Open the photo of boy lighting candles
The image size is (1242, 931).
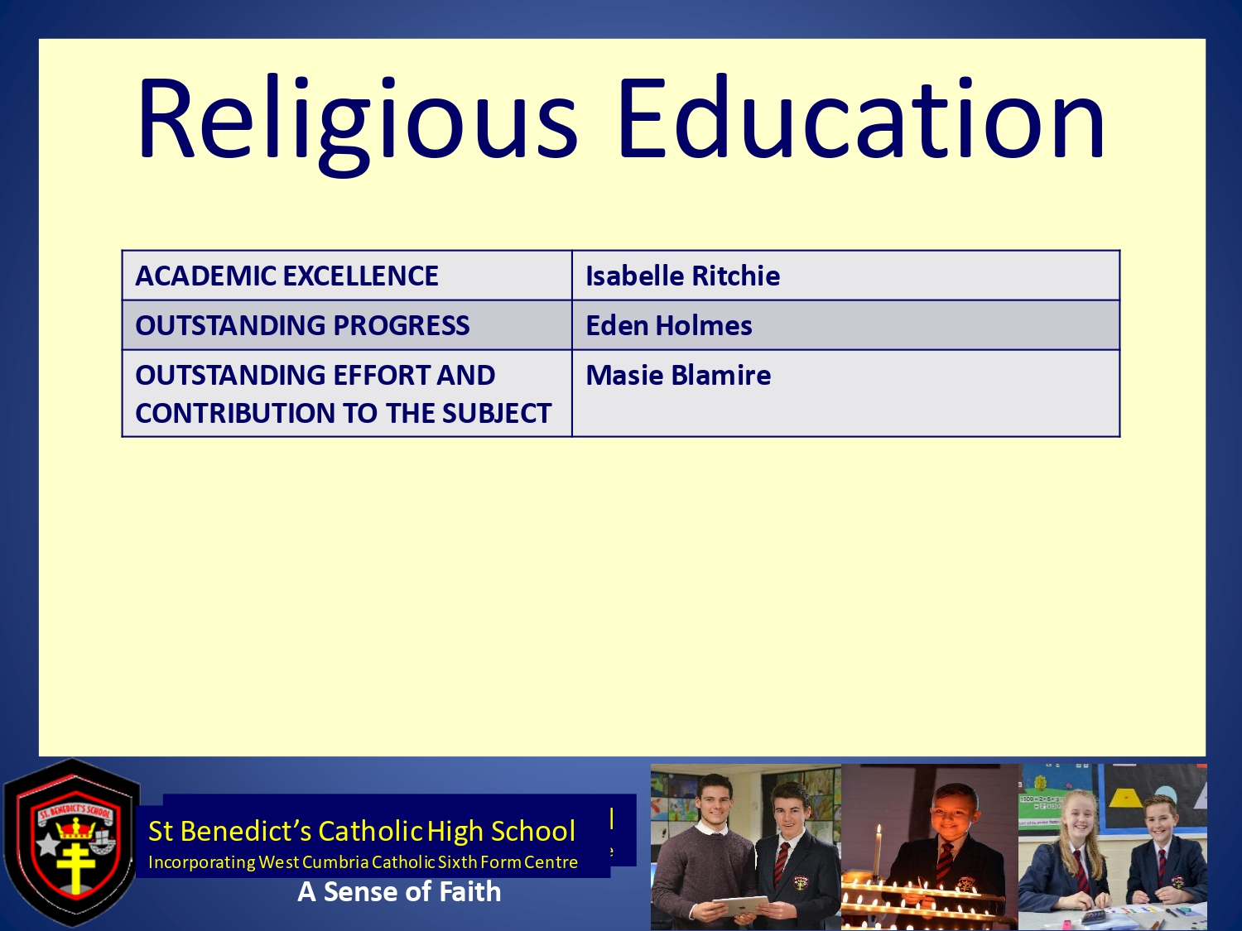tap(929, 846)
